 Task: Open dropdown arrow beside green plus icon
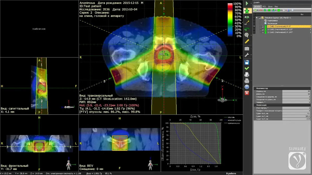click(x=258, y=10)
